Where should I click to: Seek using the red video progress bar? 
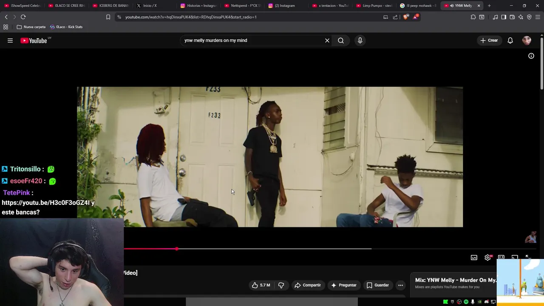click(x=150, y=249)
